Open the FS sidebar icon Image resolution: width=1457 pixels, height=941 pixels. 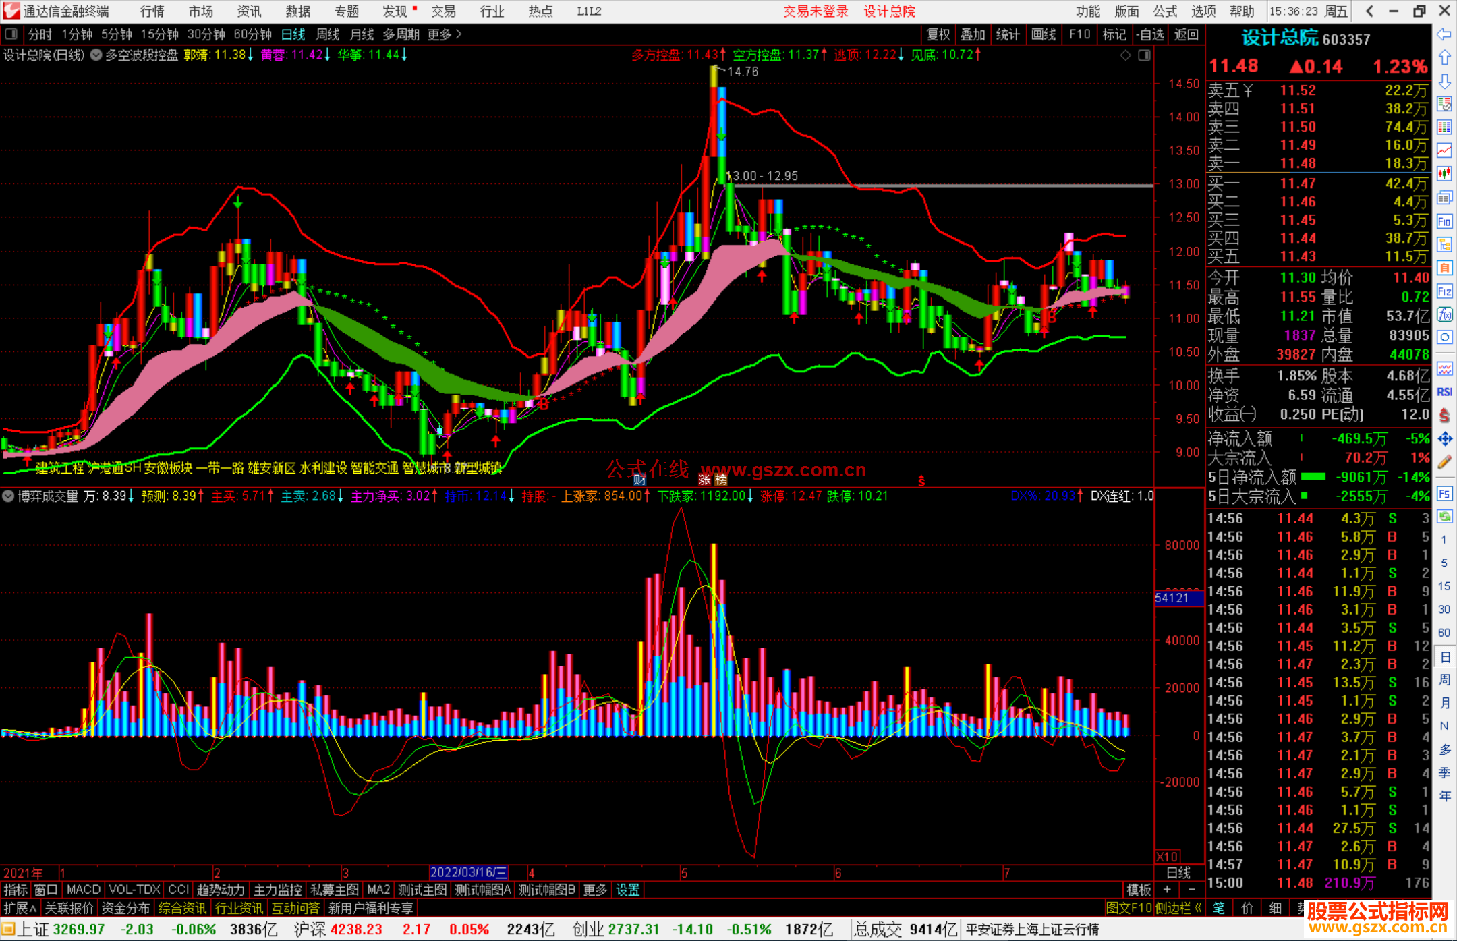tap(1444, 494)
